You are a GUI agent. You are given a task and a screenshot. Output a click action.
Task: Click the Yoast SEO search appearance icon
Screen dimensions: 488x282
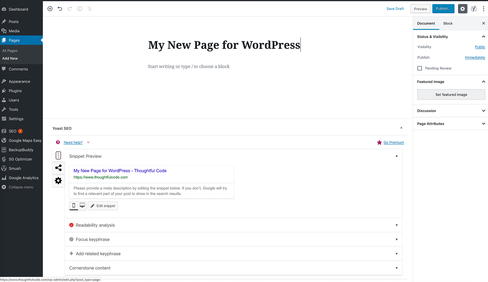pyautogui.click(x=58, y=155)
